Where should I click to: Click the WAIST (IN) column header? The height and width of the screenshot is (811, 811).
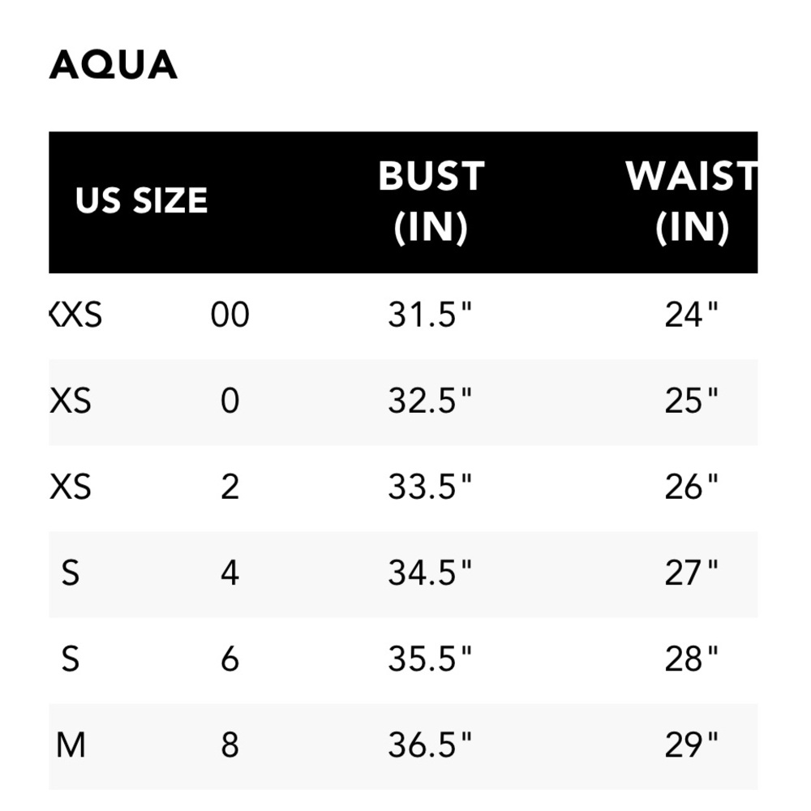[x=692, y=201]
